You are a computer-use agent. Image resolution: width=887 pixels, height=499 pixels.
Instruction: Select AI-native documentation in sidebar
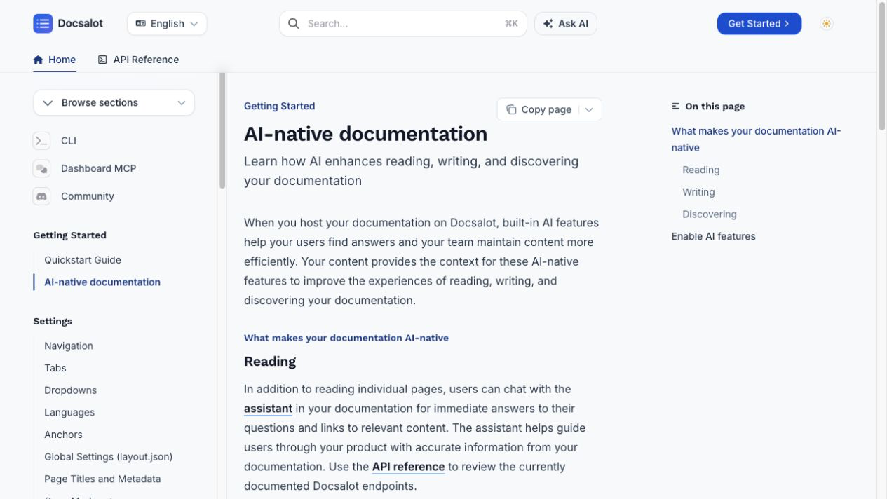pyautogui.click(x=102, y=282)
